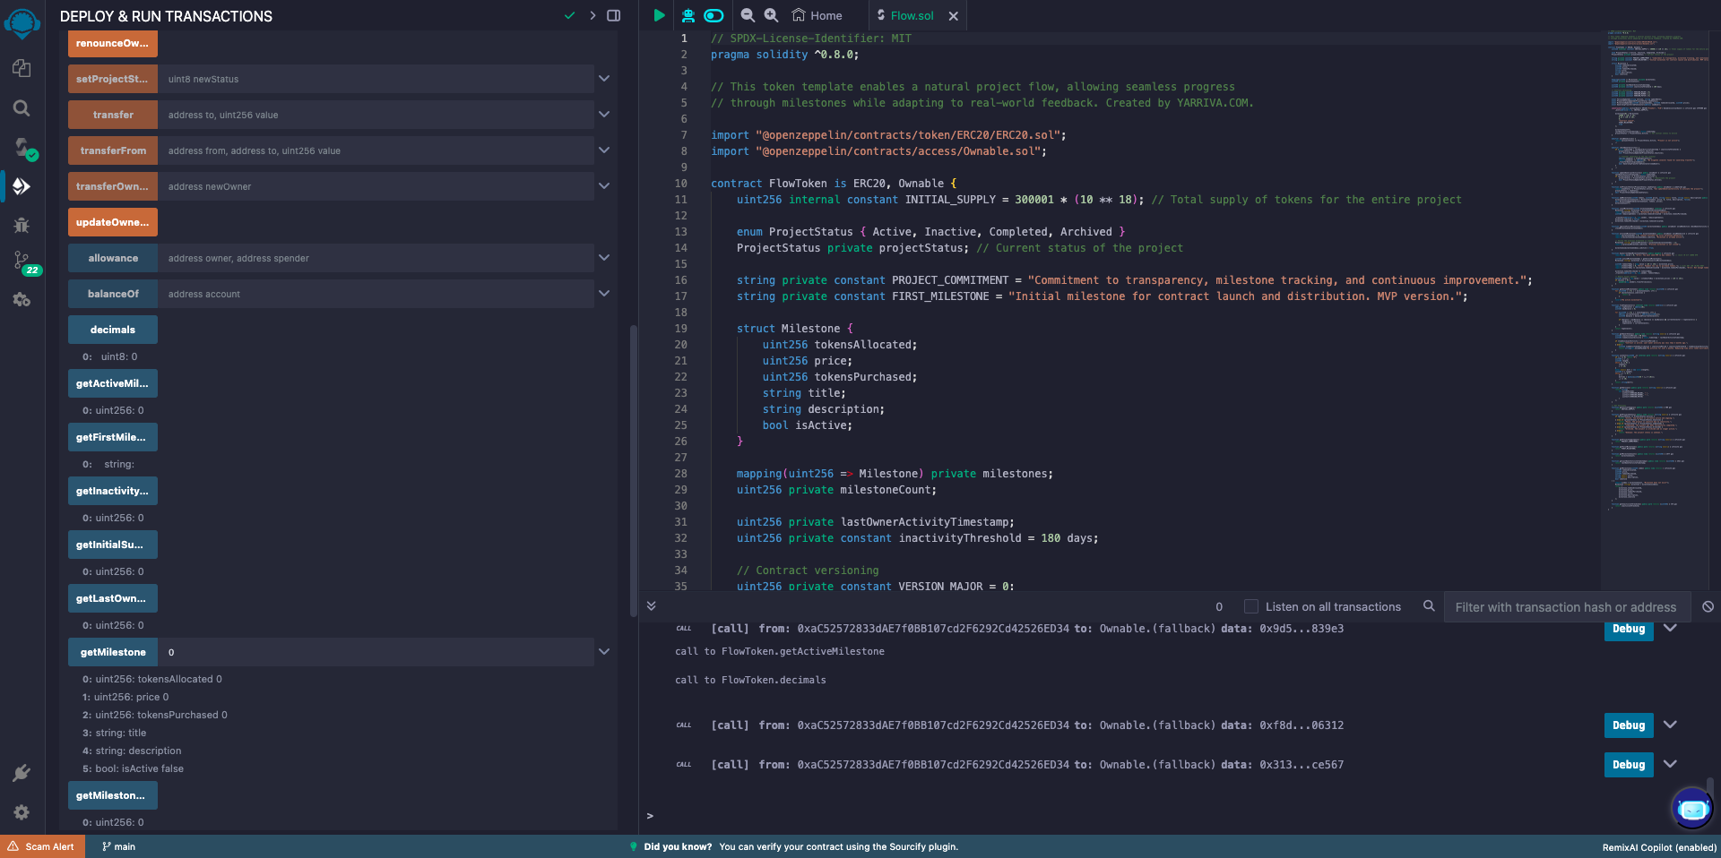Image resolution: width=1721 pixels, height=858 pixels.
Task: Click the transferFrom button
Action: 113,150
